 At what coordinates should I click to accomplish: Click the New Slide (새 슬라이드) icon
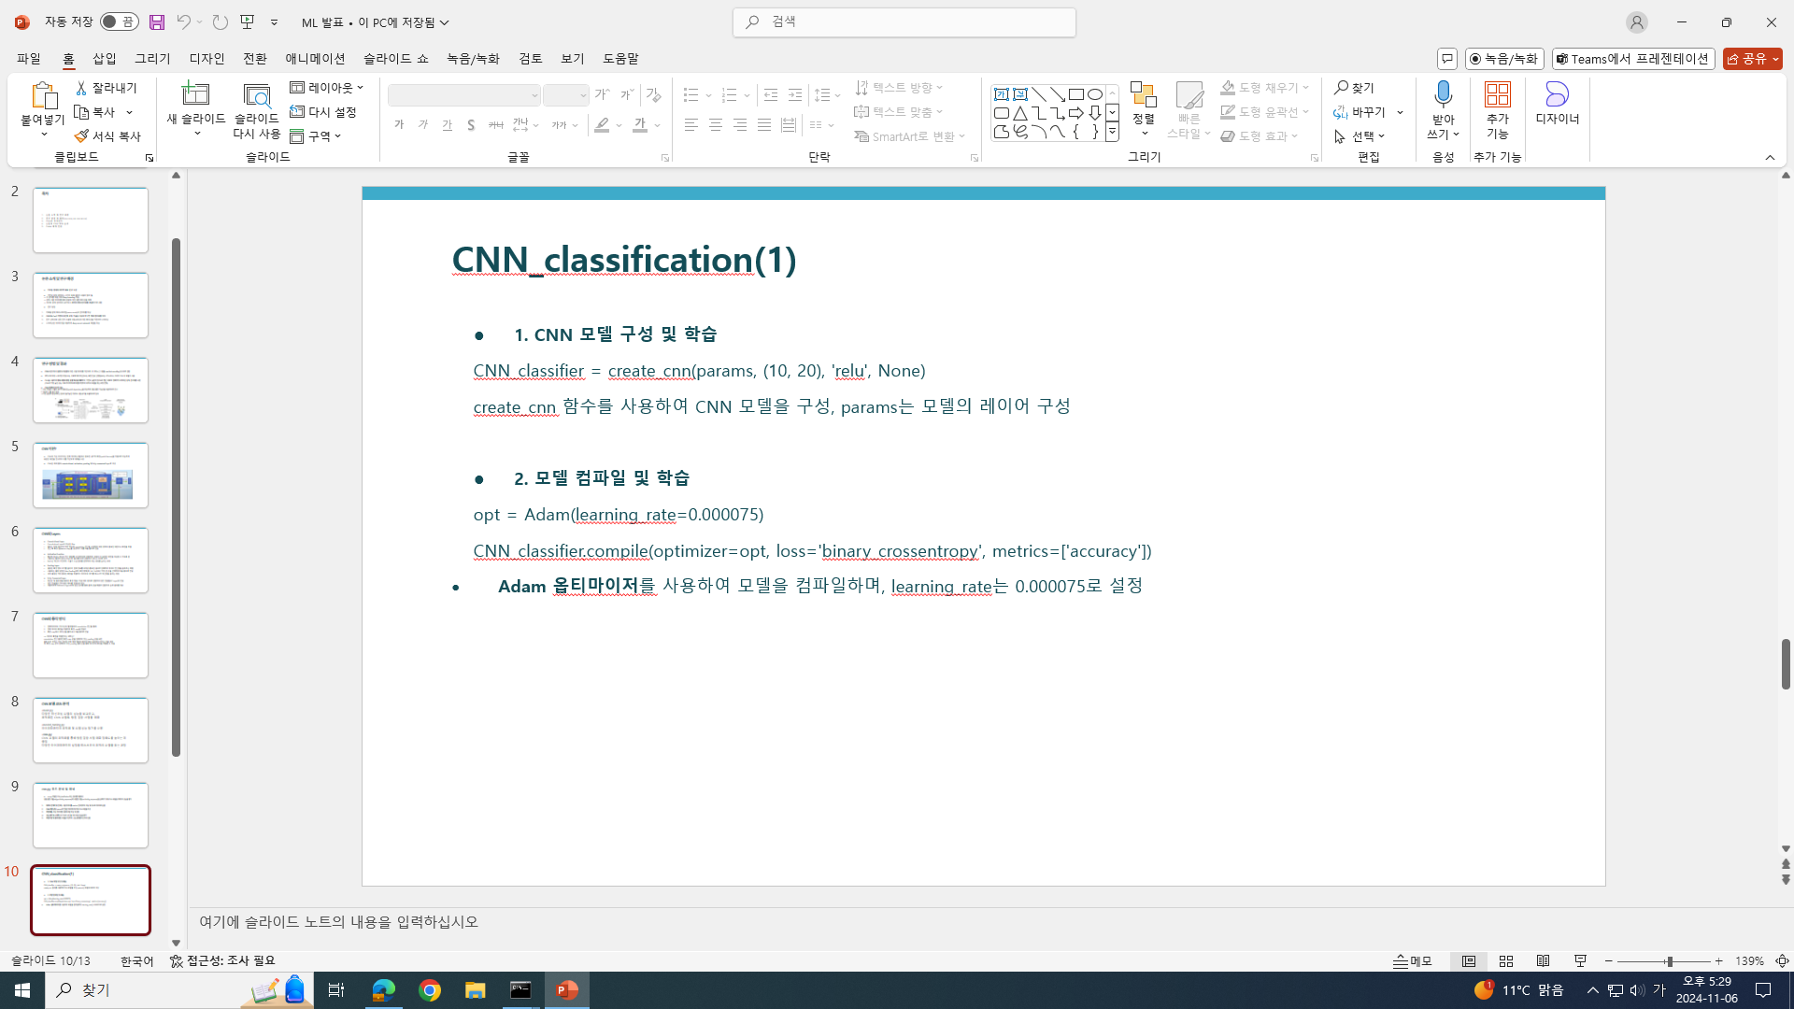(195, 94)
